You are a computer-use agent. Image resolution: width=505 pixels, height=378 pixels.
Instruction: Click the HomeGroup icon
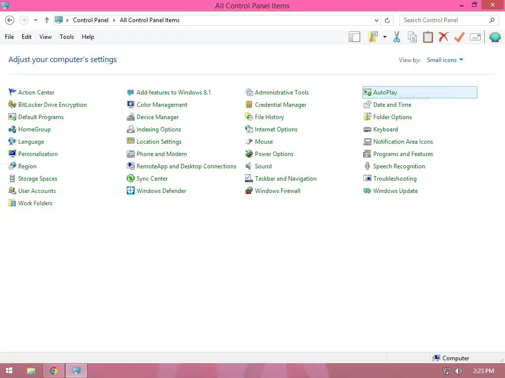pyautogui.click(x=12, y=129)
